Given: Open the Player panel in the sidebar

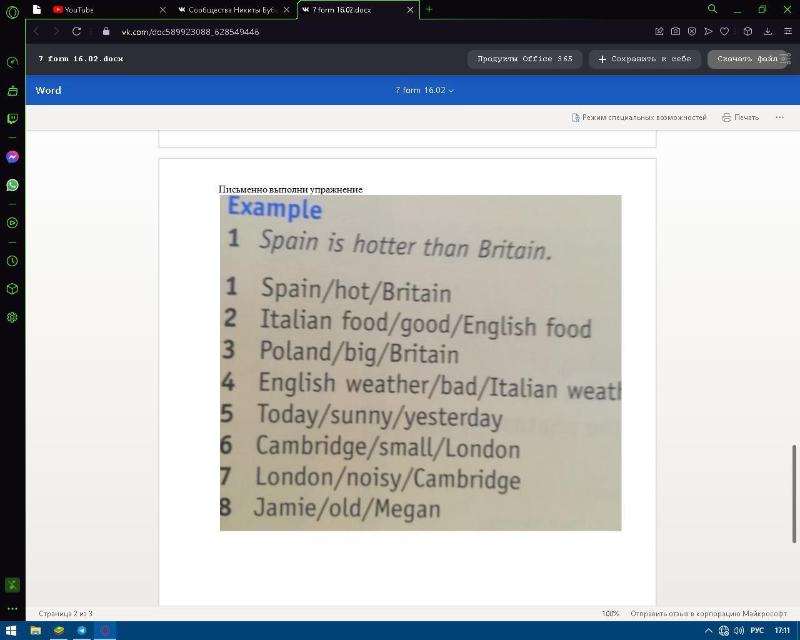Looking at the screenshot, I should [12, 223].
